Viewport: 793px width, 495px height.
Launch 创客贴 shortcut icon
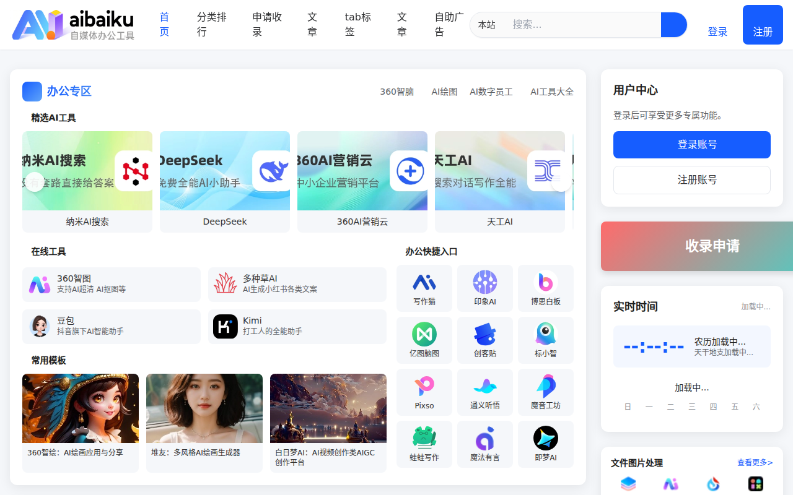[485, 334]
